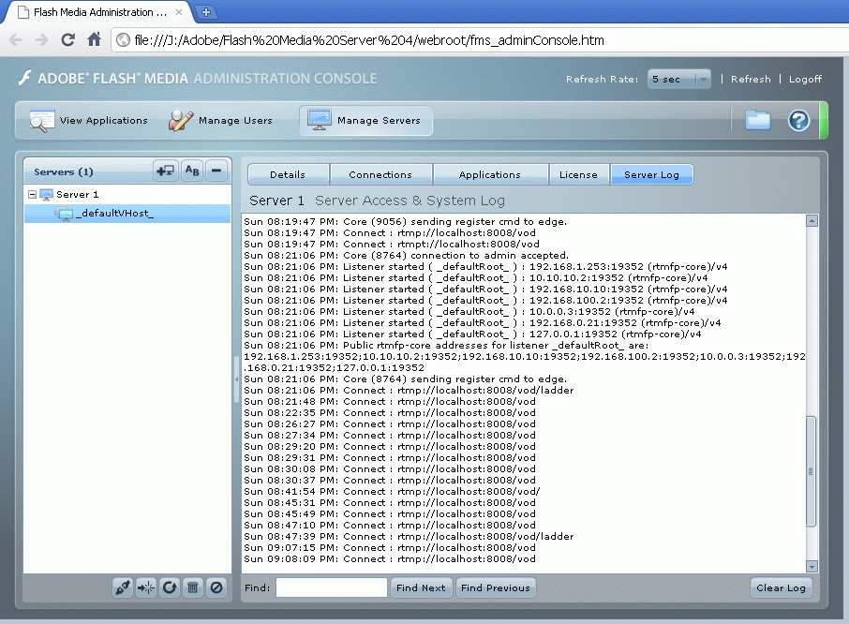849x624 pixels.
Task: Click the plug connect-to-server icon
Action: pyautogui.click(x=123, y=587)
